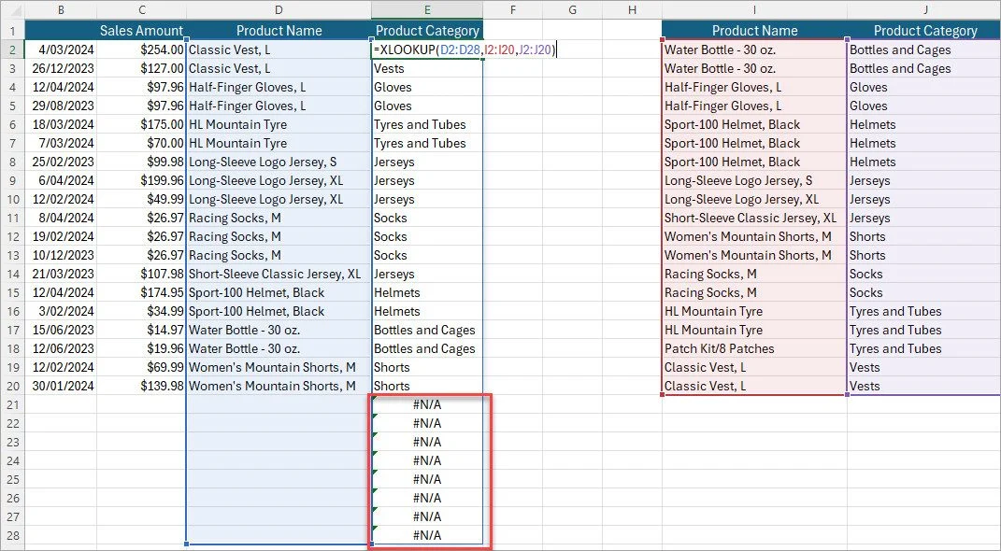Click the $175.00 sales amount
1001x551 pixels.
tap(142, 124)
